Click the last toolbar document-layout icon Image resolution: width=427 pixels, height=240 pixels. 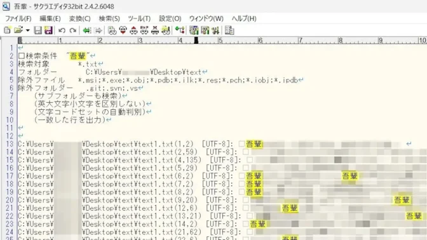229,30
